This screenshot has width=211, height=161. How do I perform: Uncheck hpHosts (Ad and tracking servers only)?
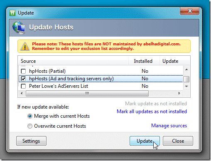click(23, 79)
